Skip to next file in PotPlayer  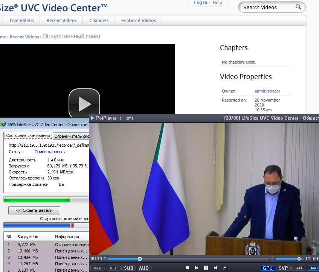pos(215,268)
